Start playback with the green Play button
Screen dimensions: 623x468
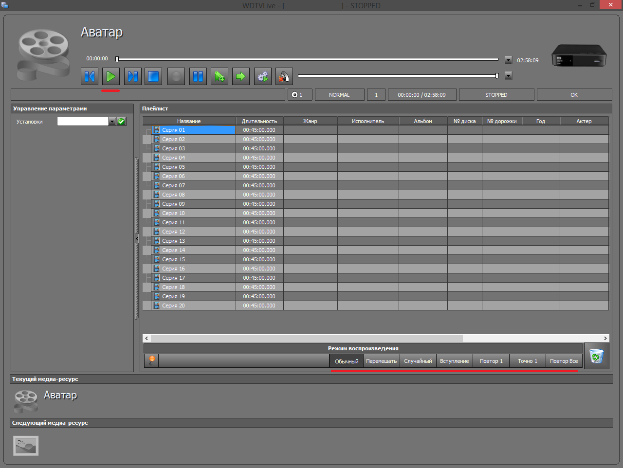tap(111, 76)
